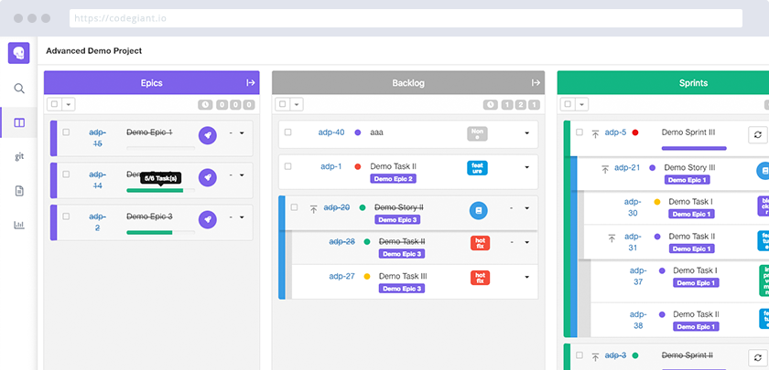This screenshot has height=370, width=769.
Task: Click the move-to-top icon beside adp-3
Action: click(595, 357)
